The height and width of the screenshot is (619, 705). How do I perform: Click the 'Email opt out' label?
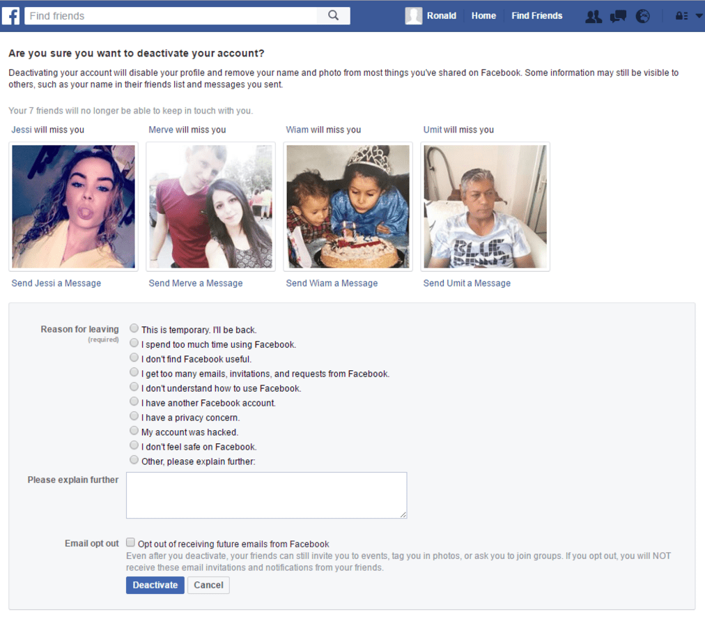(92, 544)
